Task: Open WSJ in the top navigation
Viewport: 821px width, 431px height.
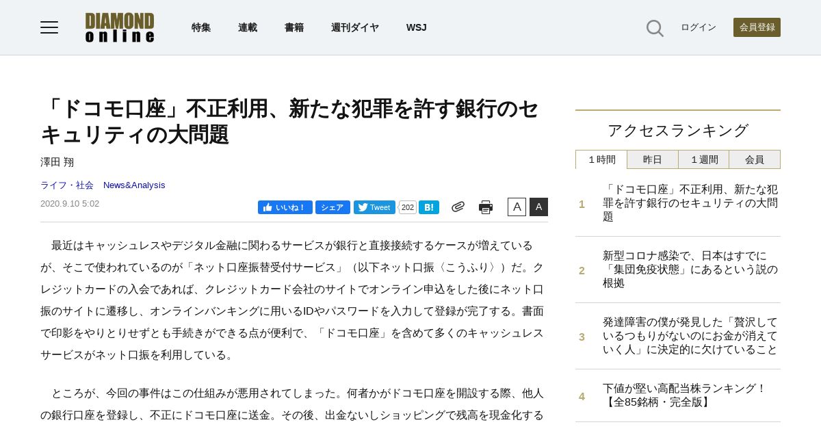Action: [x=416, y=27]
